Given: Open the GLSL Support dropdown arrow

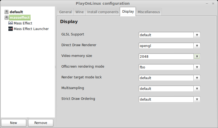Looking at the screenshot, I should 197,35.
